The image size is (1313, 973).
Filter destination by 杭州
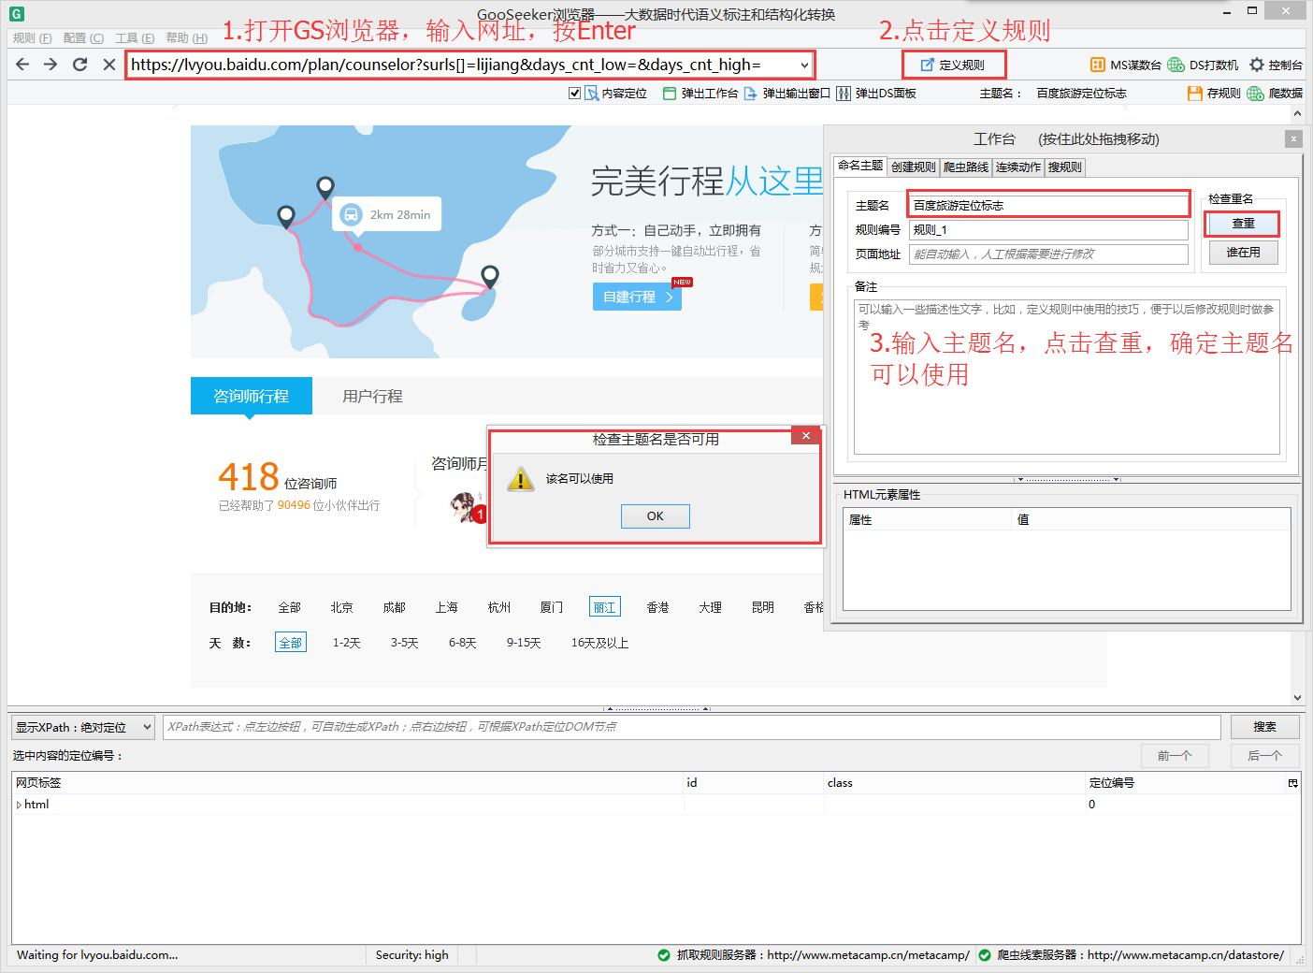(x=498, y=607)
